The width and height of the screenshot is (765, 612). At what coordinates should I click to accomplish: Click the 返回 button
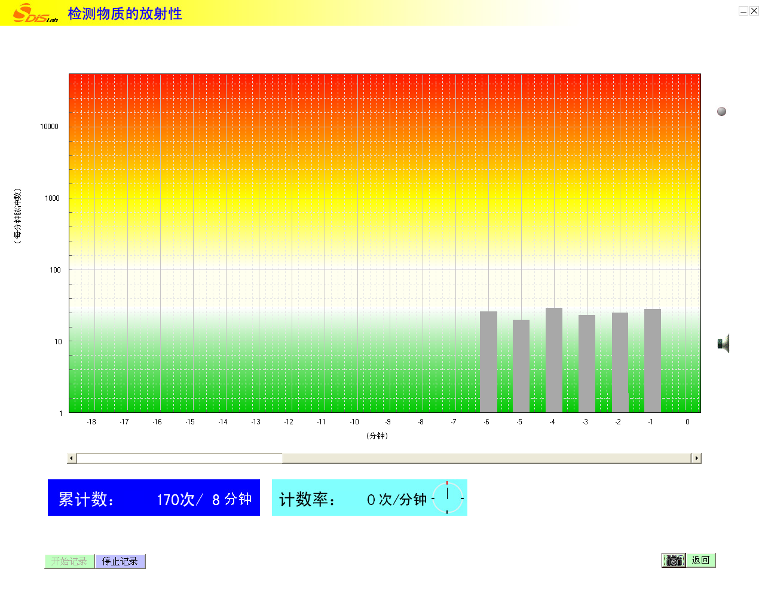tap(700, 561)
